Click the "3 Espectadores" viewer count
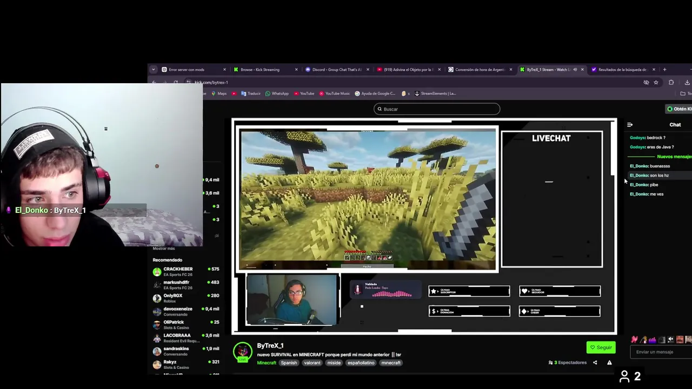Viewport: 692px width, 389px height. (x=568, y=363)
